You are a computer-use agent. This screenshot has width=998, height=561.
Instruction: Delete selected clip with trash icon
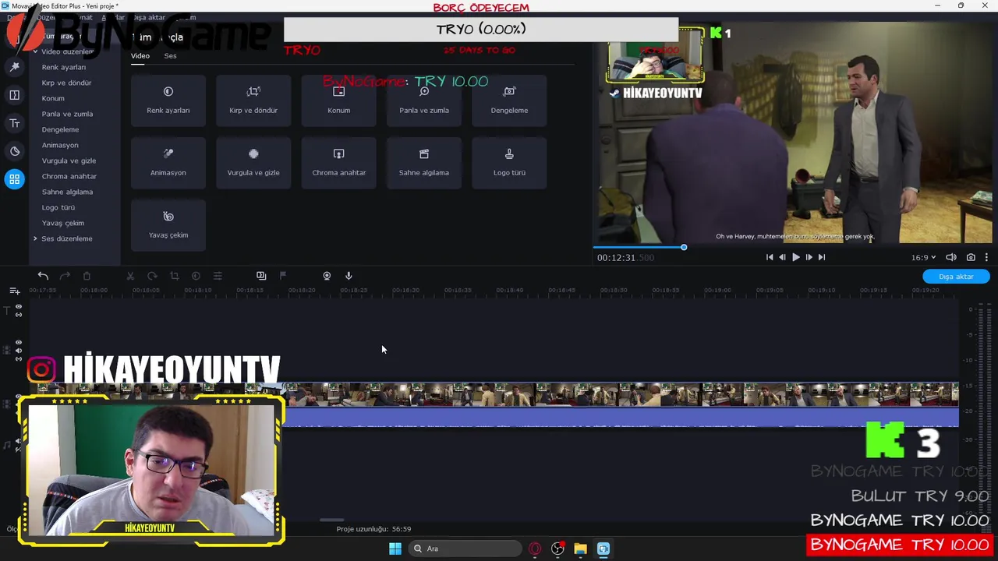87,276
